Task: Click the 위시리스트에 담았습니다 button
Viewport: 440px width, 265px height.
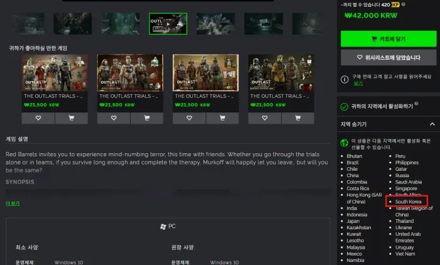Action: pyautogui.click(x=388, y=58)
